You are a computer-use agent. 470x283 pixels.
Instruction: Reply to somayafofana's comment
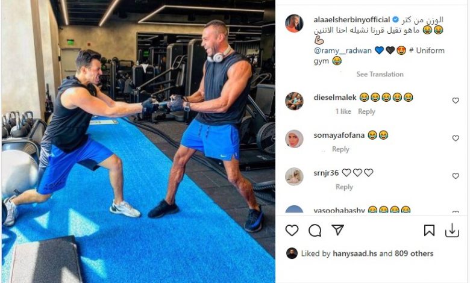pos(340,149)
